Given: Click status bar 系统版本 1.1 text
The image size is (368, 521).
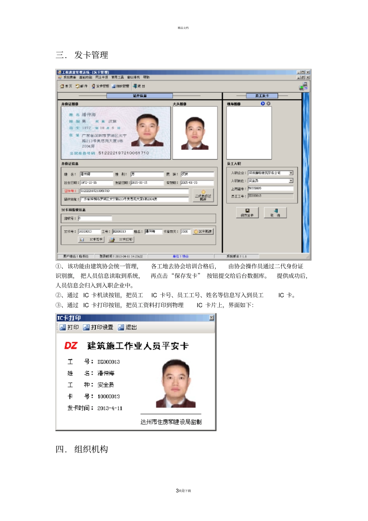Looking at the screenshot, I should 237,256.
